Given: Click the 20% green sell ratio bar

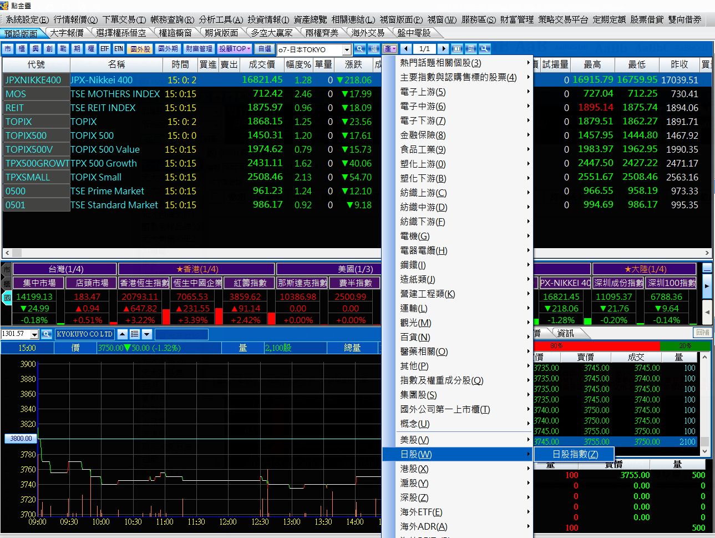Looking at the screenshot, I should point(685,346).
